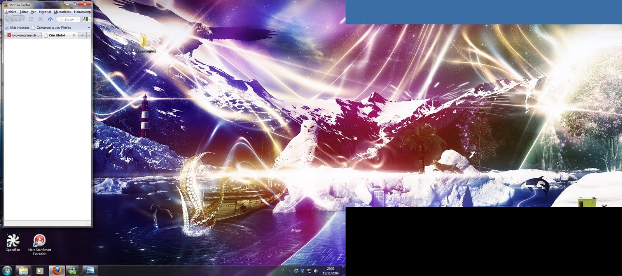Open Windows Live Messenger from the taskbar
This screenshot has width=622, height=276.
[x=73, y=271]
